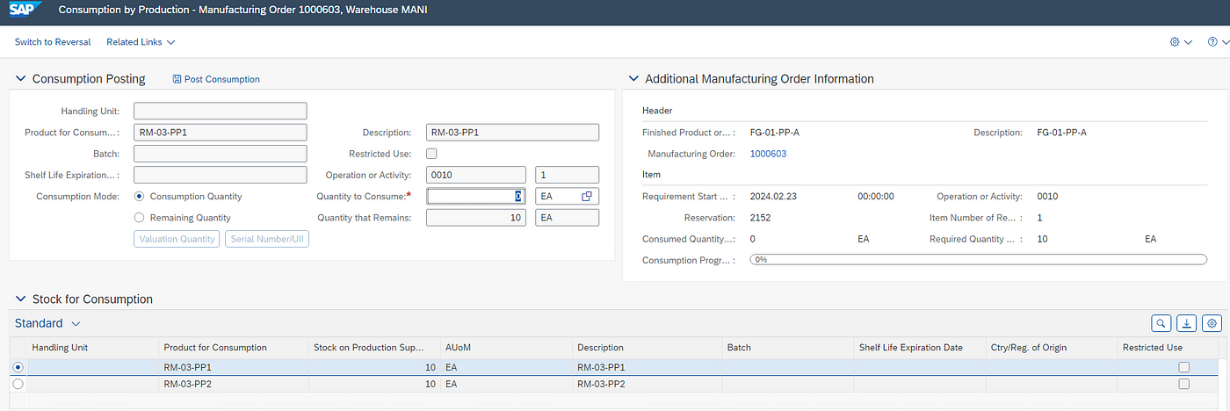Collapse the Stock for Consumption section
The width and height of the screenshot is (1230, 411).
(x=20, y=299)
